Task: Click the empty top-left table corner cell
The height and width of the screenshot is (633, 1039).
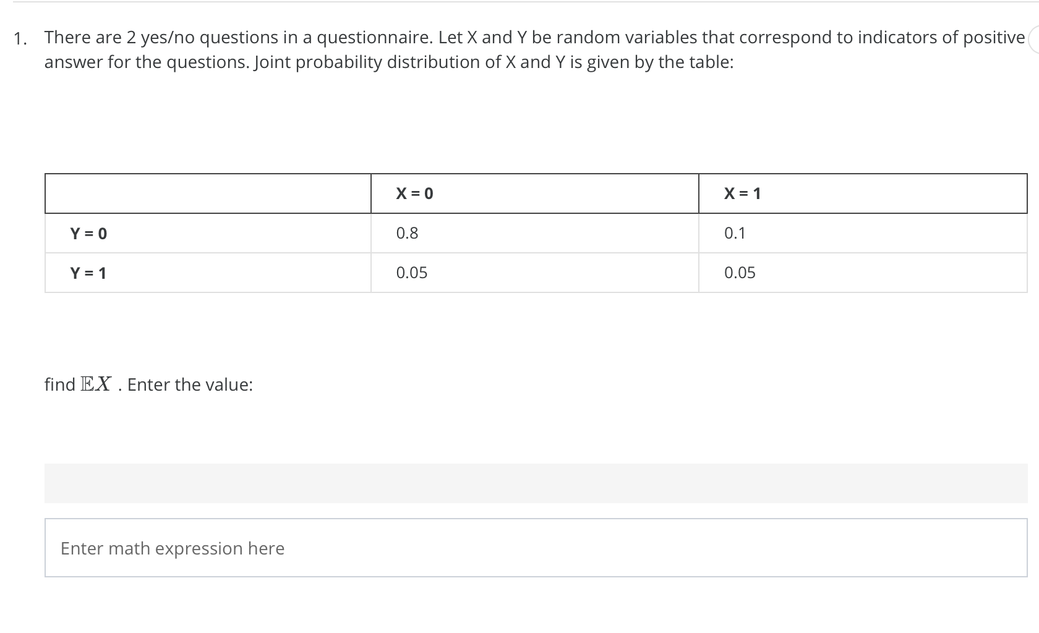Action: [207, 193]
